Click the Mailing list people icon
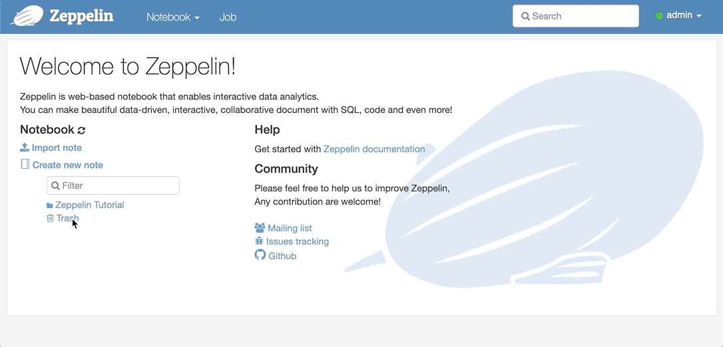 click(x=260, y=228)
